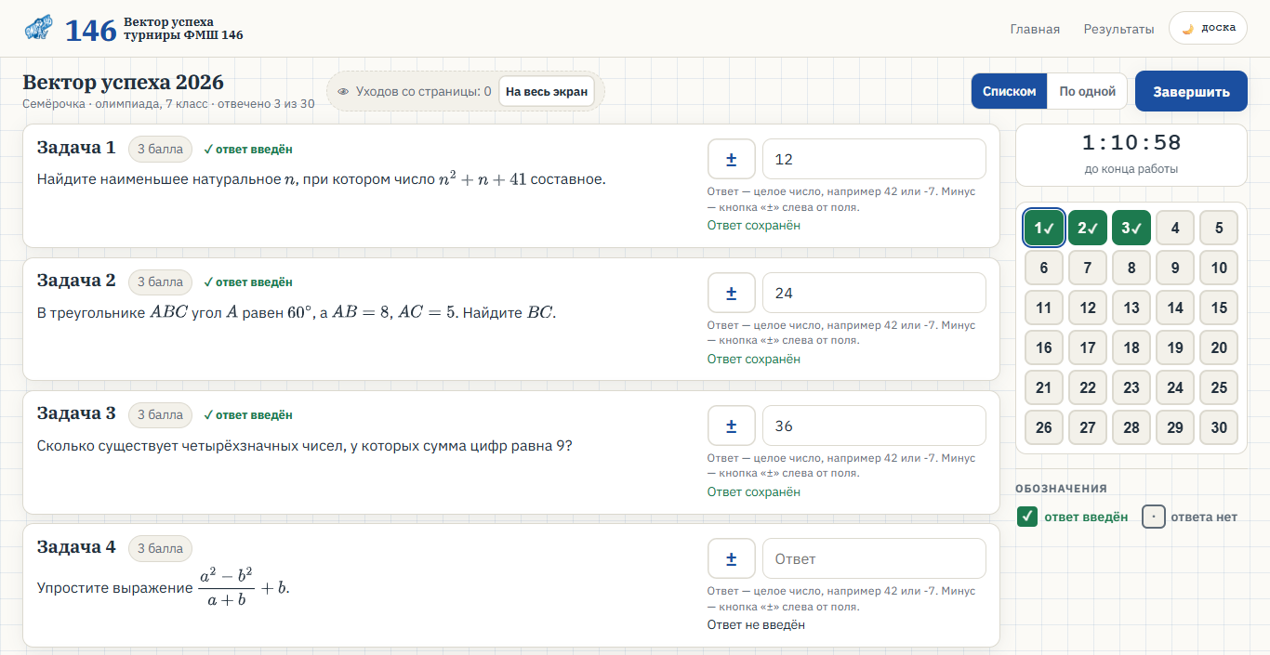The height and width of the screenshot is (655, 1270).
Task: Toggle the moon theme button labeled доска
Action: pos(1208,28)
